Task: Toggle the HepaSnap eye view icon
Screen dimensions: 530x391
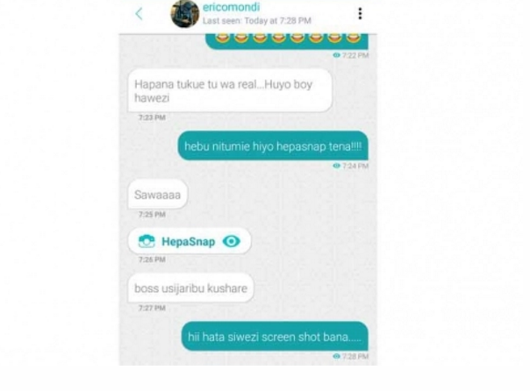Action: (232, 241)
